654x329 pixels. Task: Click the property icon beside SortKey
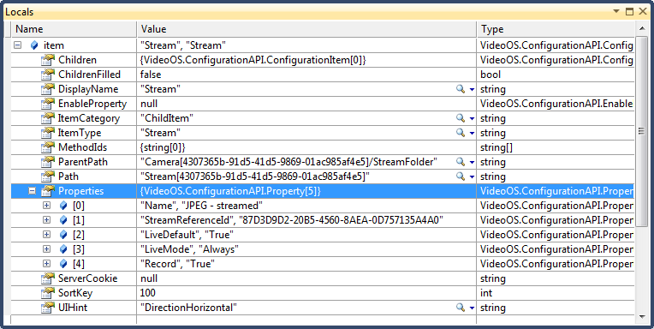tap(48, 293)
